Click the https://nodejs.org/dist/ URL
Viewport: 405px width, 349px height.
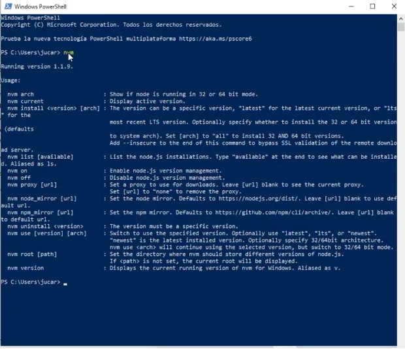coord(259,199)
